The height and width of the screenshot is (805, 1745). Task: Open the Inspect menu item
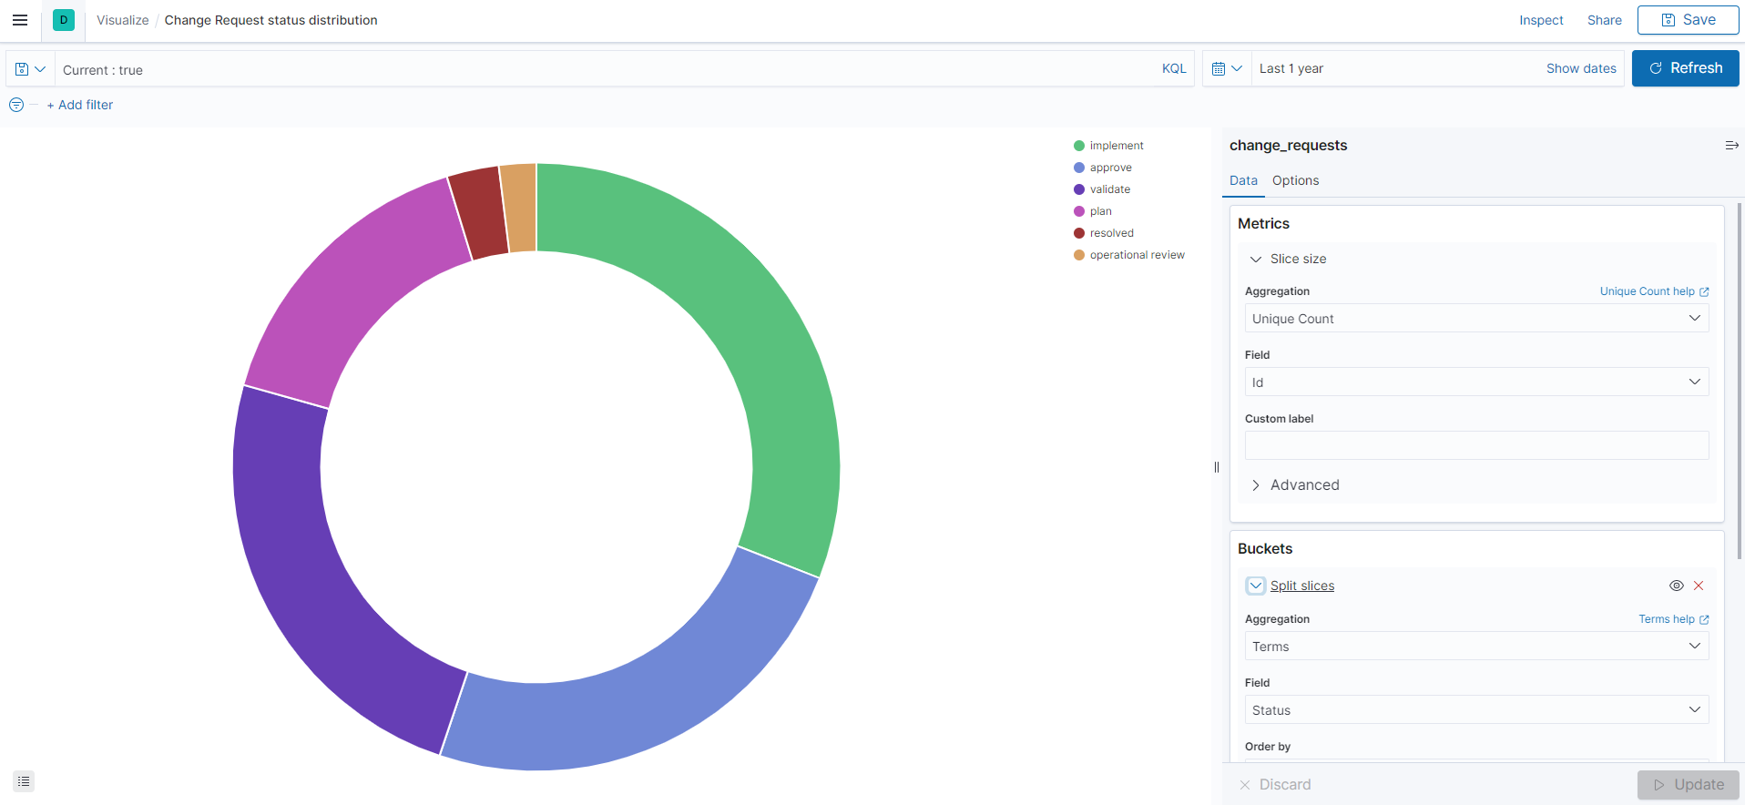click(x=1540, y=20)
